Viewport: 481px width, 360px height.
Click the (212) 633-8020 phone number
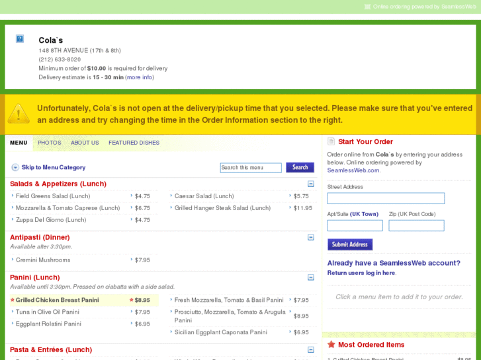click(60, 59)
